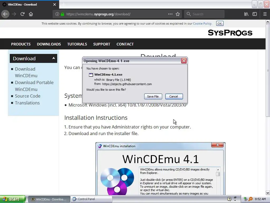
Task: Click the SysProgs logo
Action: tap(230, 33)
